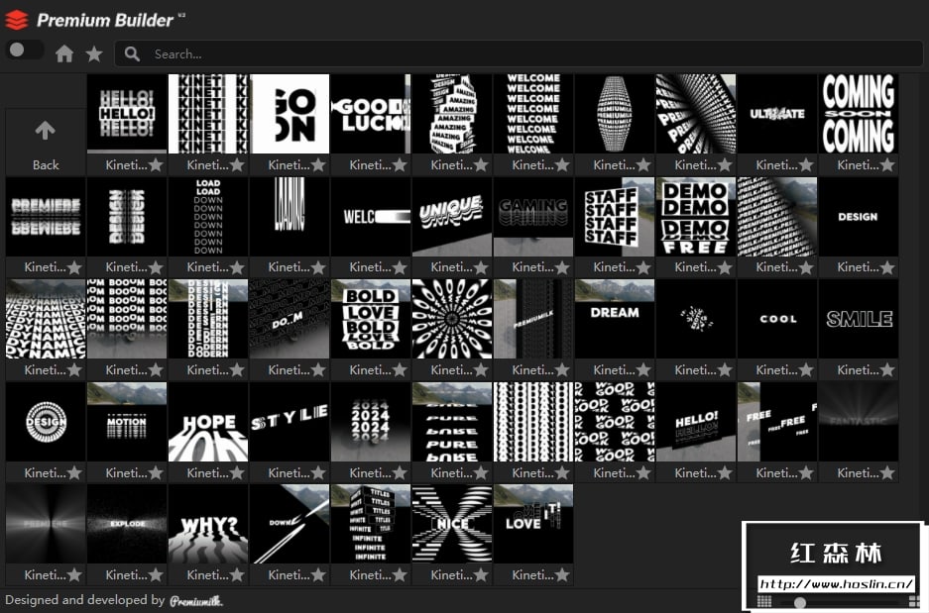Image resolution: width=929 pixels, height=613 pixels.
Task: Star the UNIQUE preset
Action: coord(481,267)
